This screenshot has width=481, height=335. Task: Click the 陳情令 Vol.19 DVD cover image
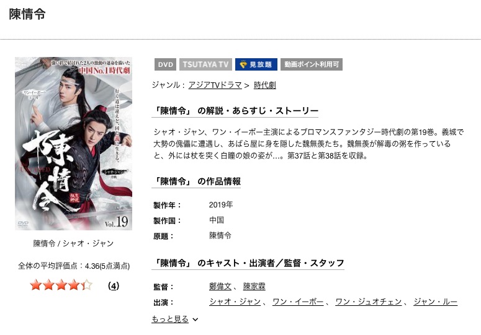[x=74, y=144]
